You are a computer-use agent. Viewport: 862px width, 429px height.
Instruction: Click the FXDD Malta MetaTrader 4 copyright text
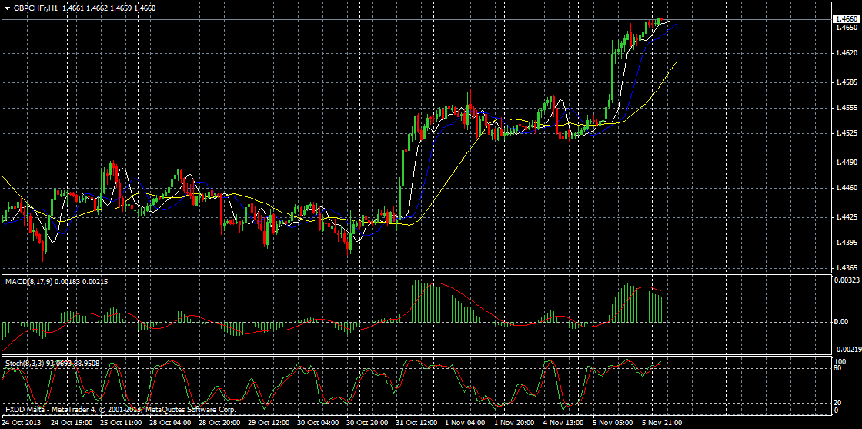[120, 410]
